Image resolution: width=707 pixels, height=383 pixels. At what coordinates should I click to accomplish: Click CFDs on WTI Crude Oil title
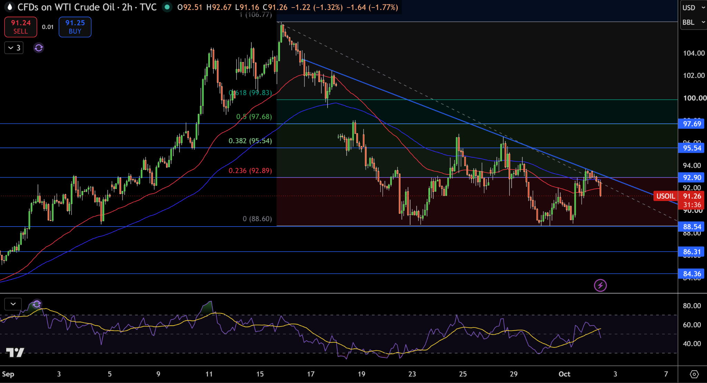click(x=66, y=7)
